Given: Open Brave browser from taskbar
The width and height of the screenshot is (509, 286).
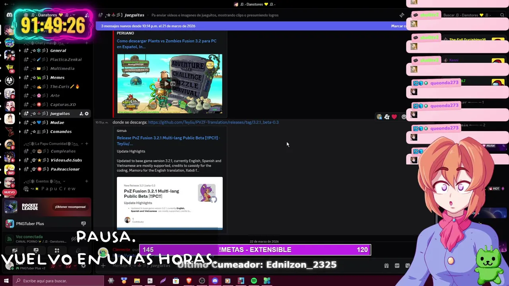Looking at the screenshot, I should tap(189, 281).
